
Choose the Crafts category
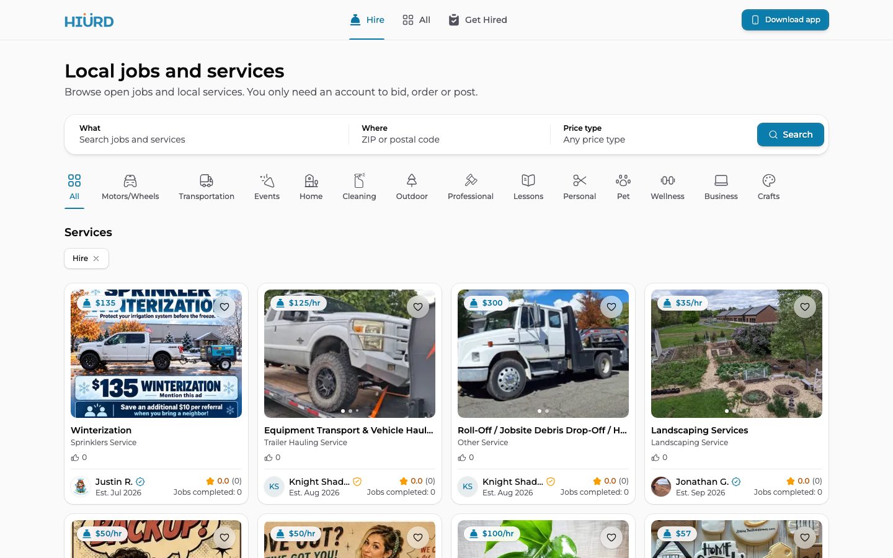tap(768, 187)
